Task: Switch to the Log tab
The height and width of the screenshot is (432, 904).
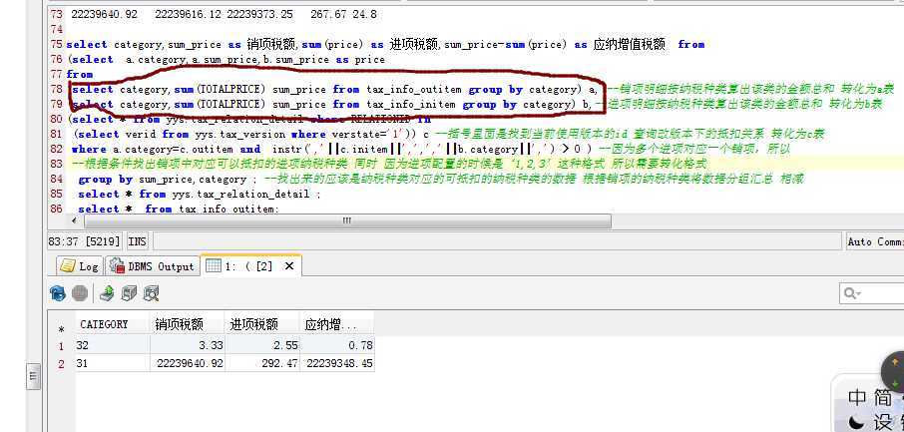Action: 80,266
